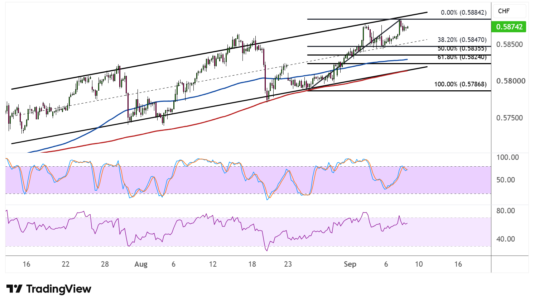Select the upper channel trendline end

click(427, 13)
